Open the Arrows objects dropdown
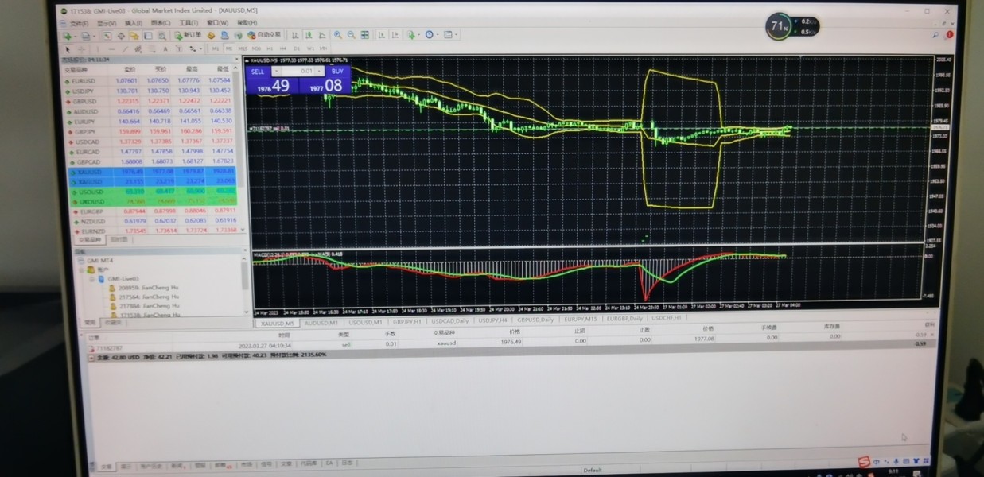Image resolution: width=984 pixels, height=477 pixels. [194, 48]
